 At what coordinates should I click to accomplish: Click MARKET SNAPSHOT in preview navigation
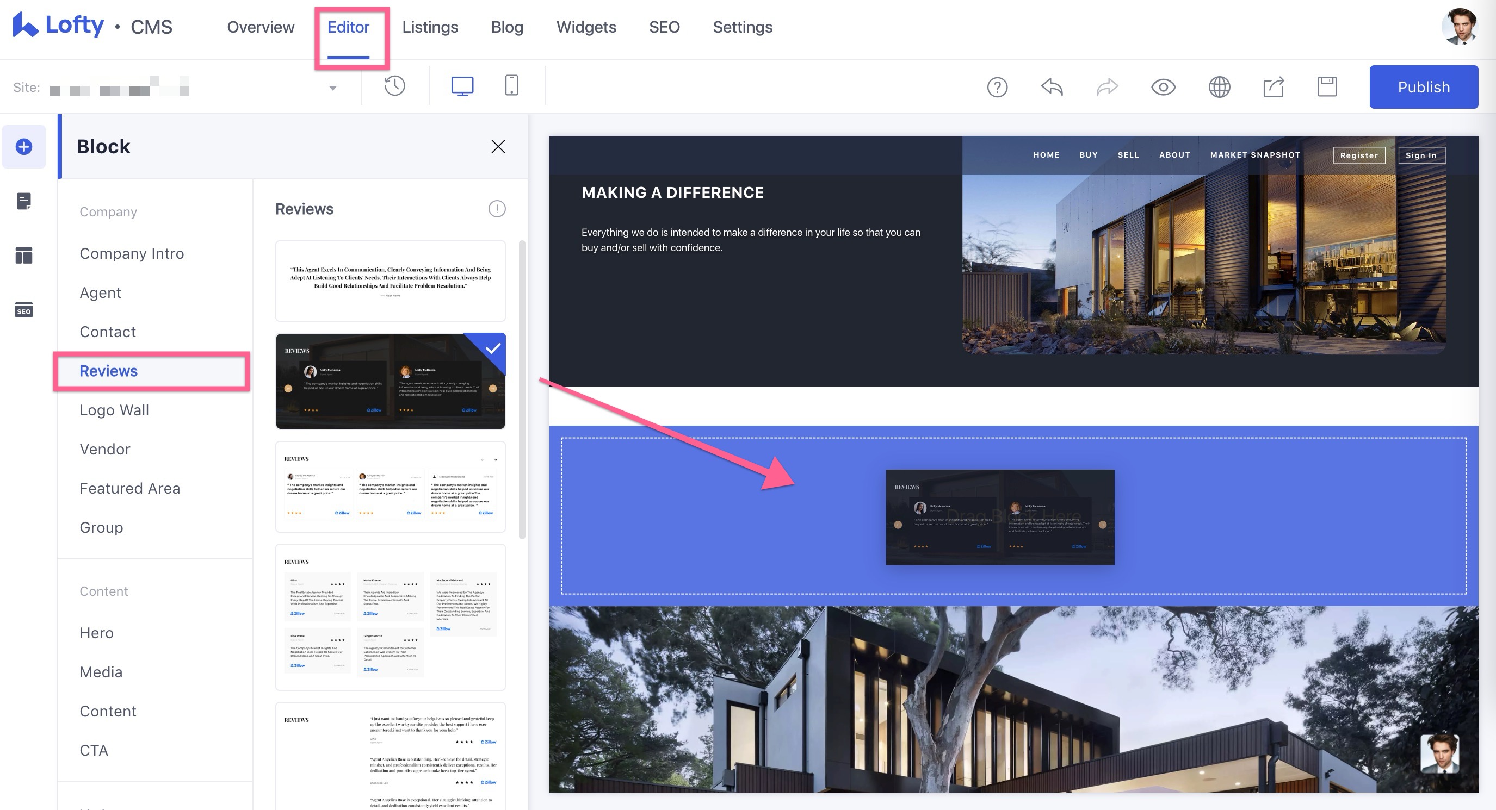click(1254, 155)
